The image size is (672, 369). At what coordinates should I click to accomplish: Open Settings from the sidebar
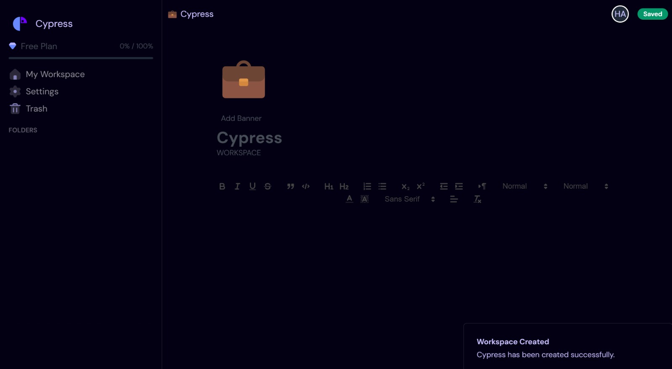coord(42,91)
